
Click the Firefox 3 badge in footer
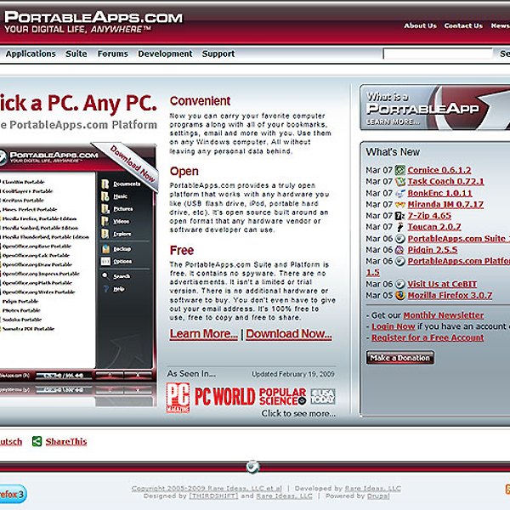click(x=13, y=494)
